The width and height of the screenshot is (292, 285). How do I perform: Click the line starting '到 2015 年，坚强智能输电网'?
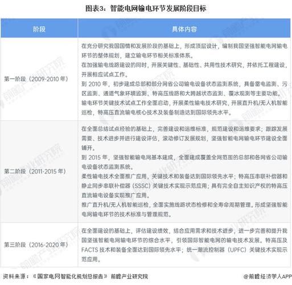pyautogui.click(x=184, y=157)
